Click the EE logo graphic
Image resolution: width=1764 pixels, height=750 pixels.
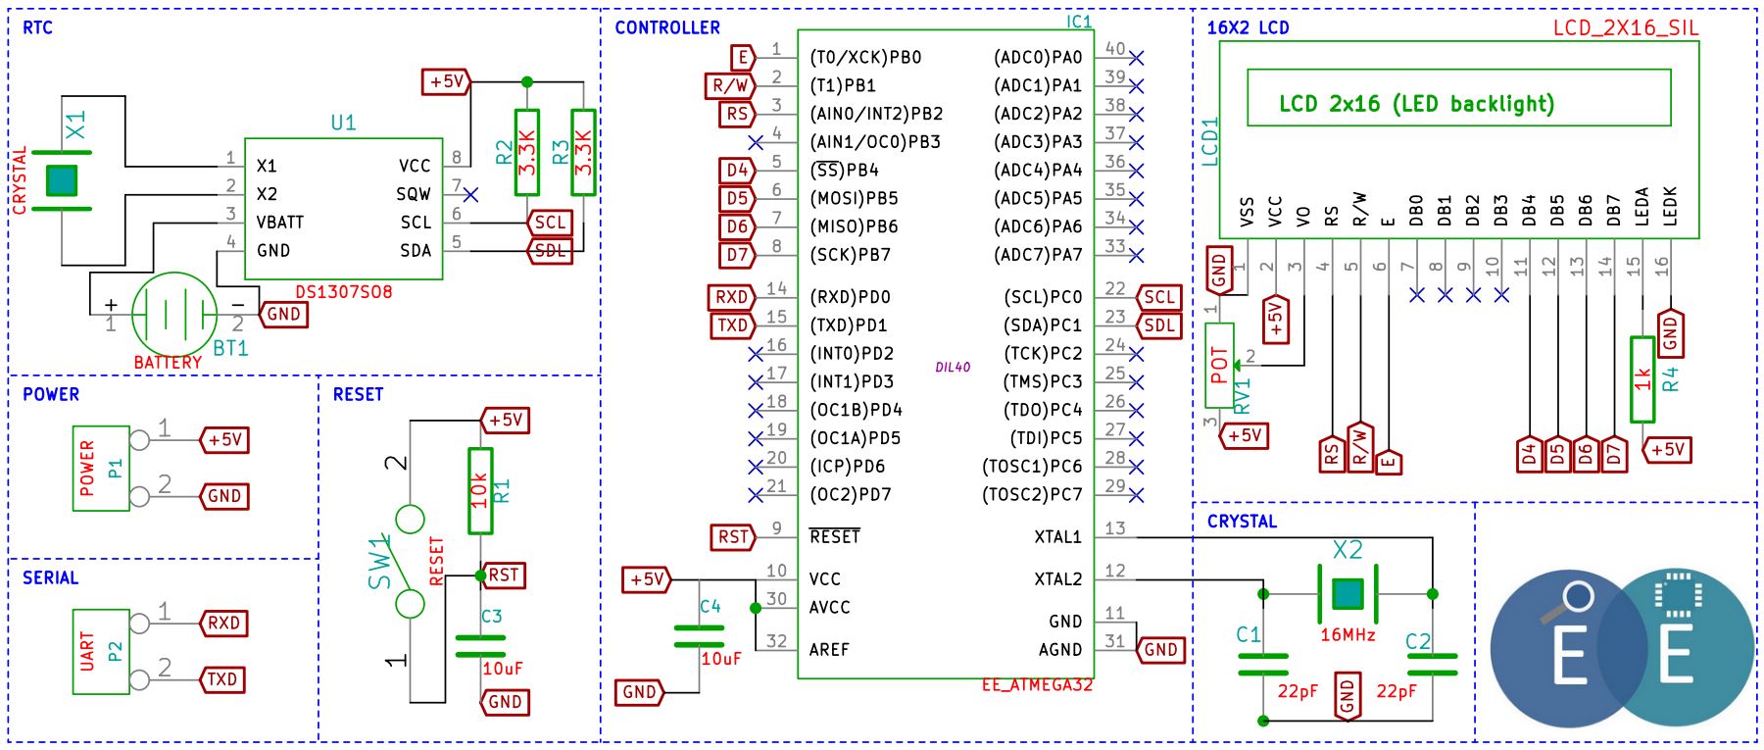[x=1622, y=647]
